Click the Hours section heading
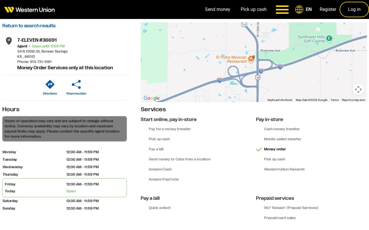Viewport: 369px width, 230px height. 11,109
